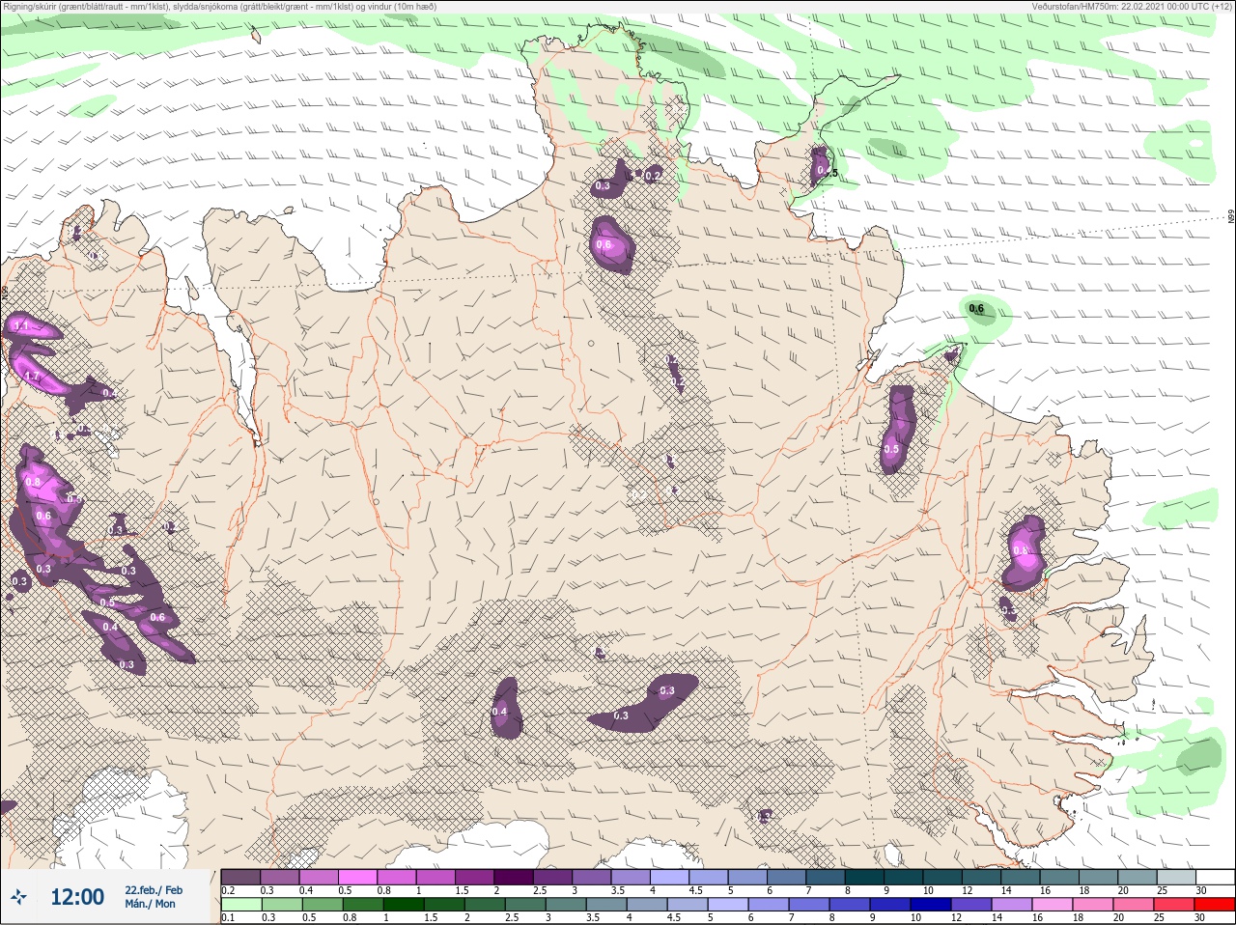Click the '1.7' precipitation label on the map
Viewport: 1236px width, 925px height.
[x=32, y=377]
